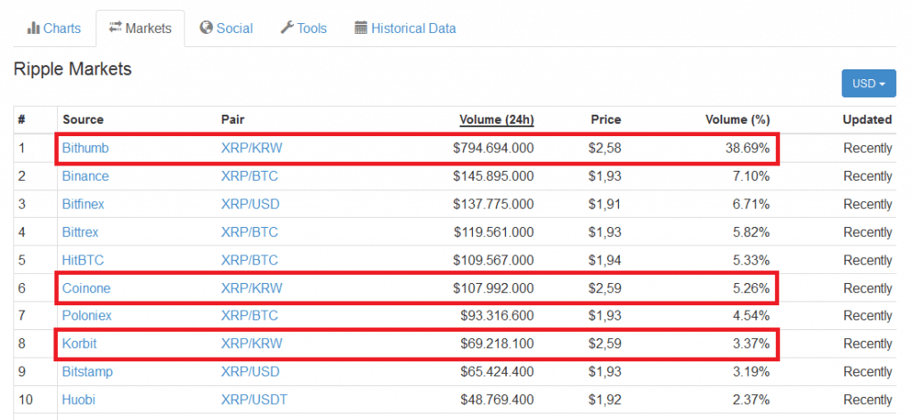Open the HitBTC exchange link

pyautogui.click(x=83, y=260)
